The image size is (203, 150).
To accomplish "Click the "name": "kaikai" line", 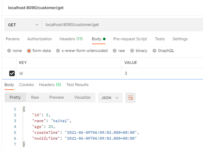I will point(52,121).
